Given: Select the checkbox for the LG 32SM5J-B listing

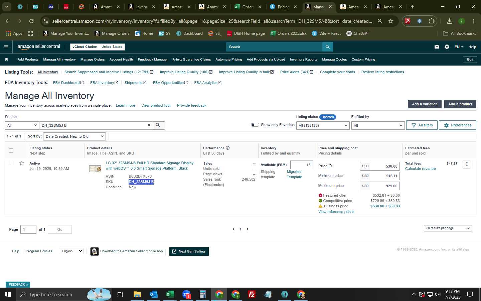Looking at the screenshot, I should pyautogui.click(x=11, y=163).
